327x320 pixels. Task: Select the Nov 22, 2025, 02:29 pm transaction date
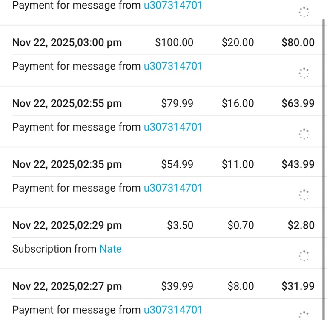(x=67, y=225)
